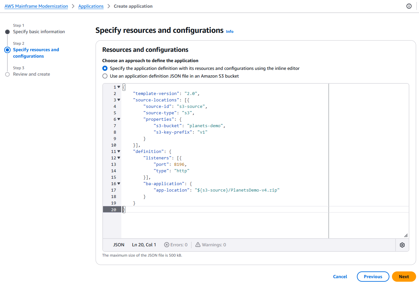This screenshot has height=283, width=419.
Task: Open the Info link beside the page heading
Action: (x=229, y=31)
